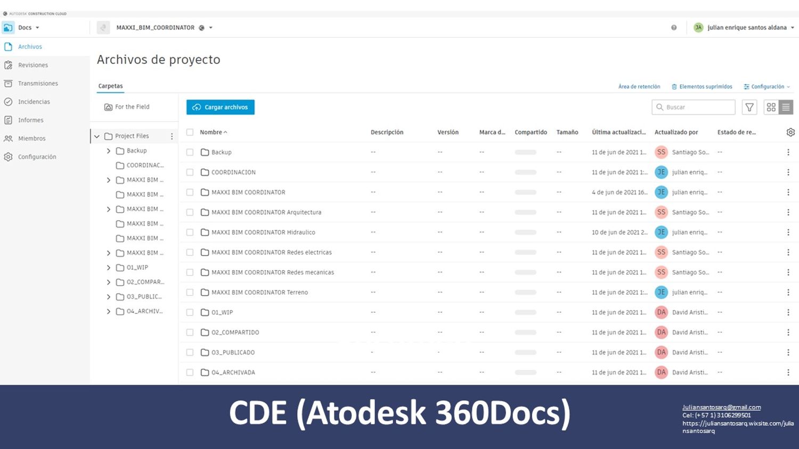Toggle the select all checkbox in header
The height and width of the screenshot is (449, 799).
coord(190,132)
